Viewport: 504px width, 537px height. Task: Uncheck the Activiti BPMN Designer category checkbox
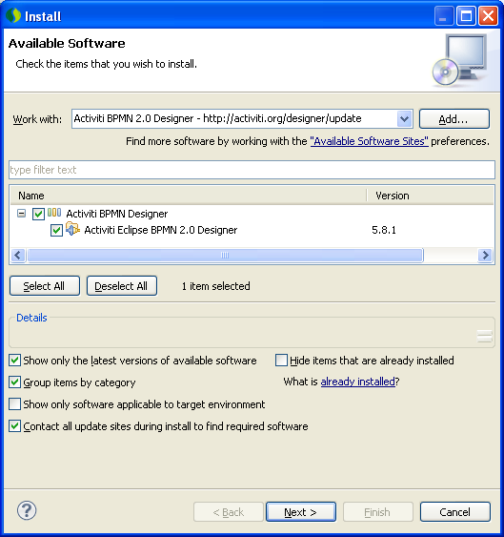(x=38, y=214)
